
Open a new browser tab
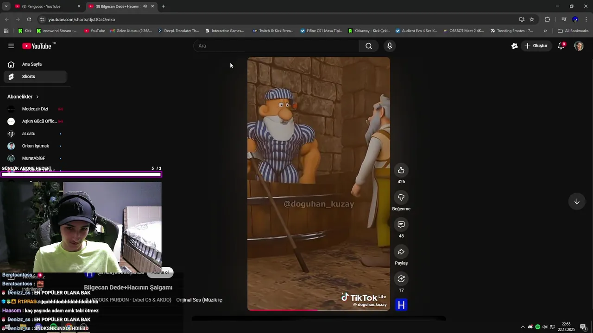pos(164,6)
